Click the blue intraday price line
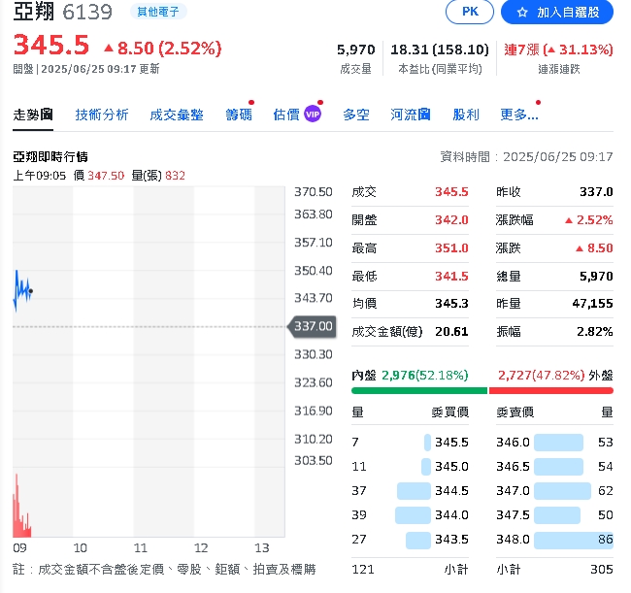The image size is (631, 593). [21, 290]
